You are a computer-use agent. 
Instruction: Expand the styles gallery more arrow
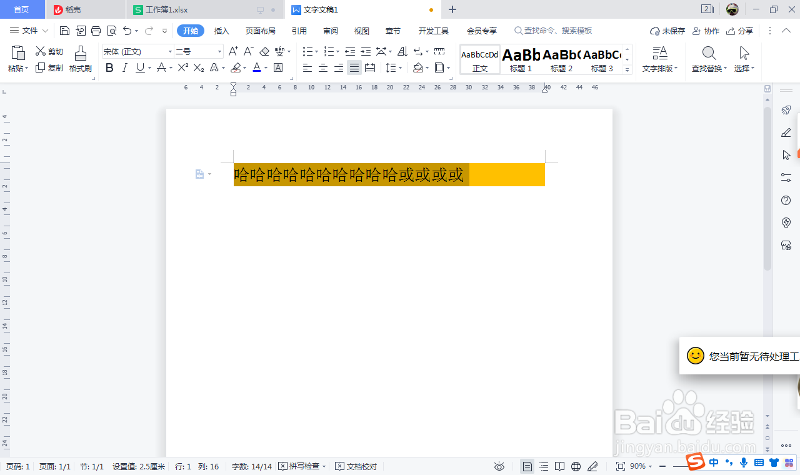[628, 70]
